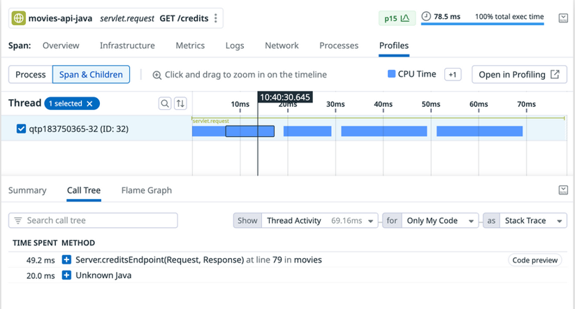The height and width of the screenshot is (309, 575).
Task: Expand the Server.creditsEndpoint call tree row
Action: tap(67, 260)
